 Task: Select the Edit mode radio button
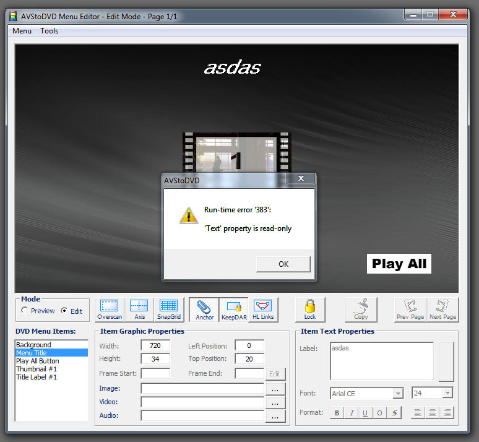[64, 311]
